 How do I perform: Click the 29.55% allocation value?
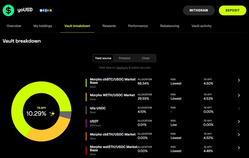[143, 98]
